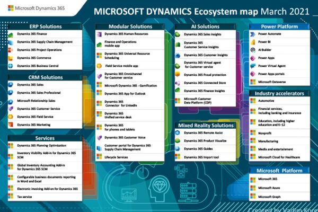Click Microsoft Cloud for Healthcare entry

click(x=279, y=157)
